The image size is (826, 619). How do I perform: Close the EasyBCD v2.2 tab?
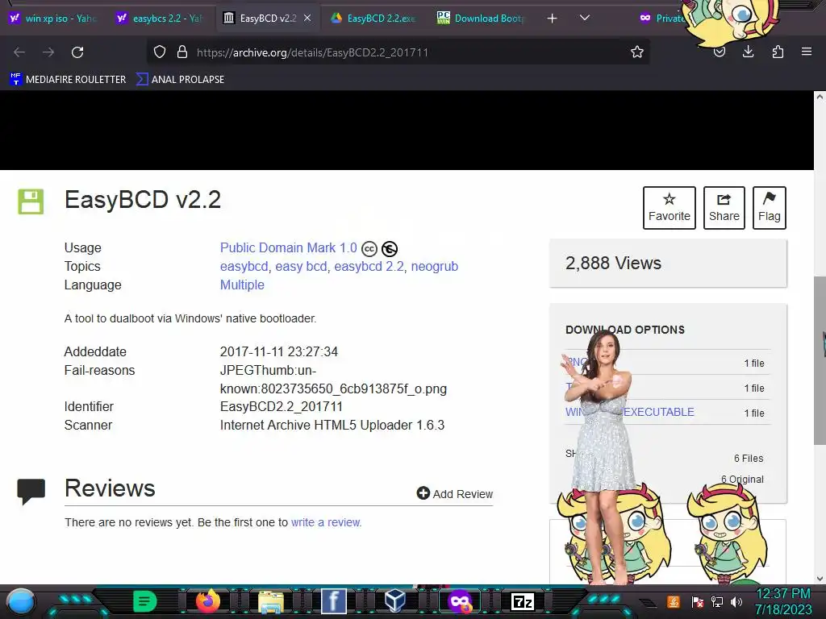307,18
